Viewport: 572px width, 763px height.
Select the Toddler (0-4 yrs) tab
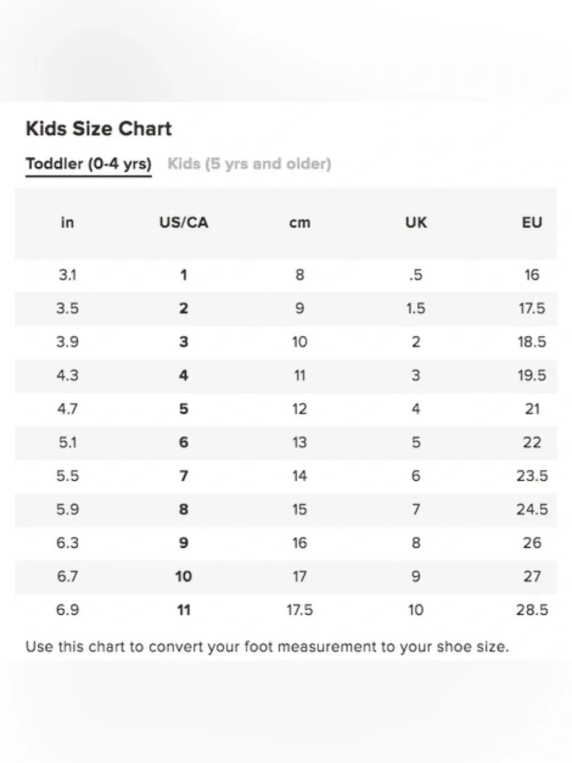click(89, 164)
